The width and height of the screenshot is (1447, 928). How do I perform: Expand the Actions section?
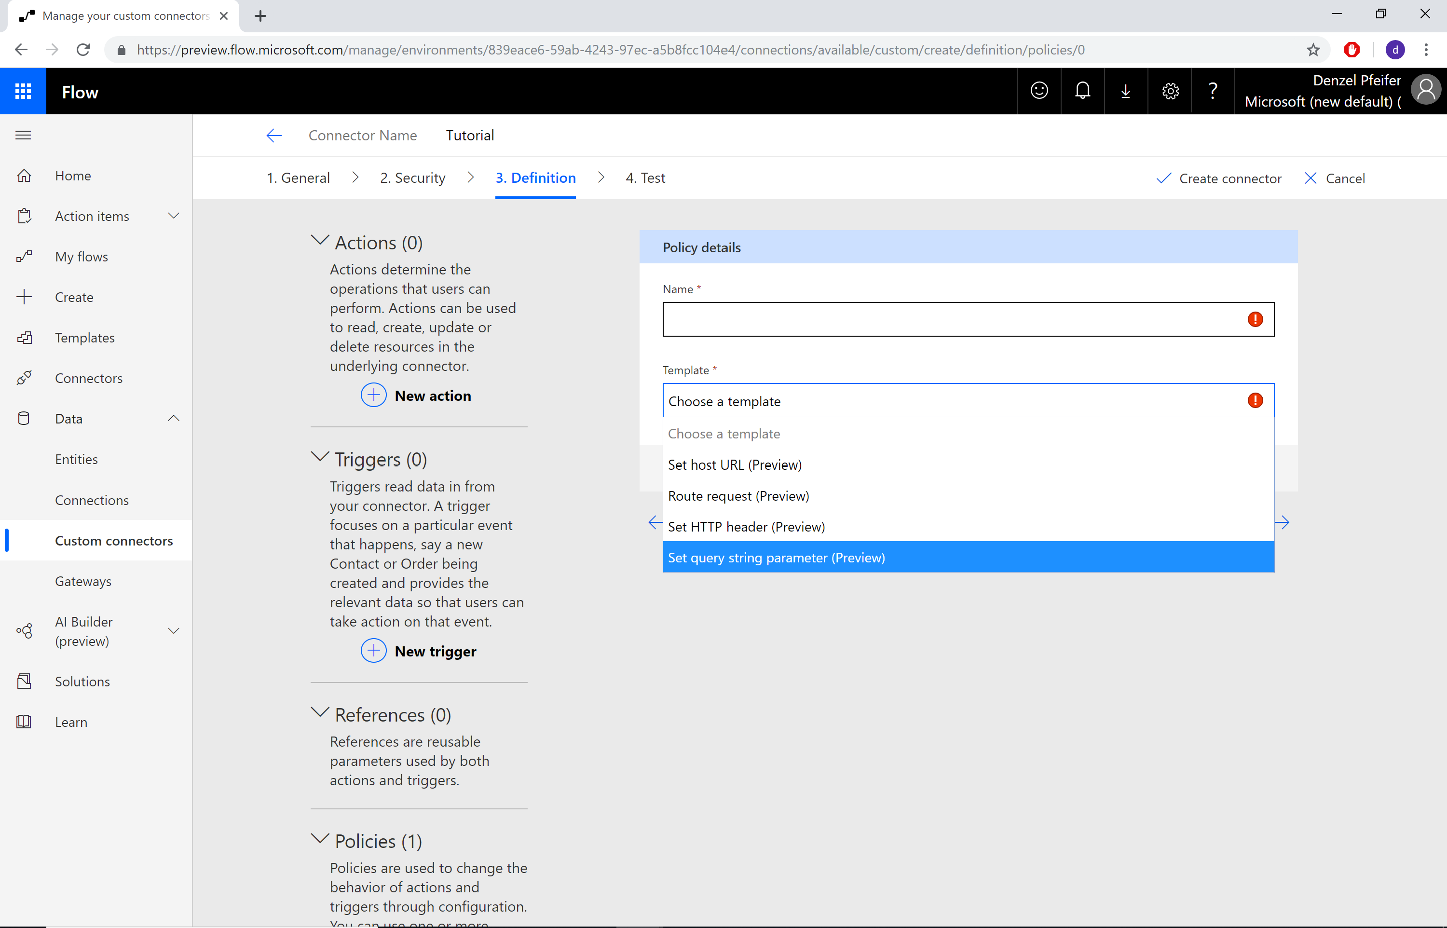(x=320, y=242)
